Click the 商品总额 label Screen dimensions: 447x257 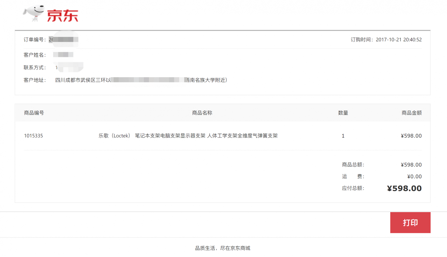353,165
